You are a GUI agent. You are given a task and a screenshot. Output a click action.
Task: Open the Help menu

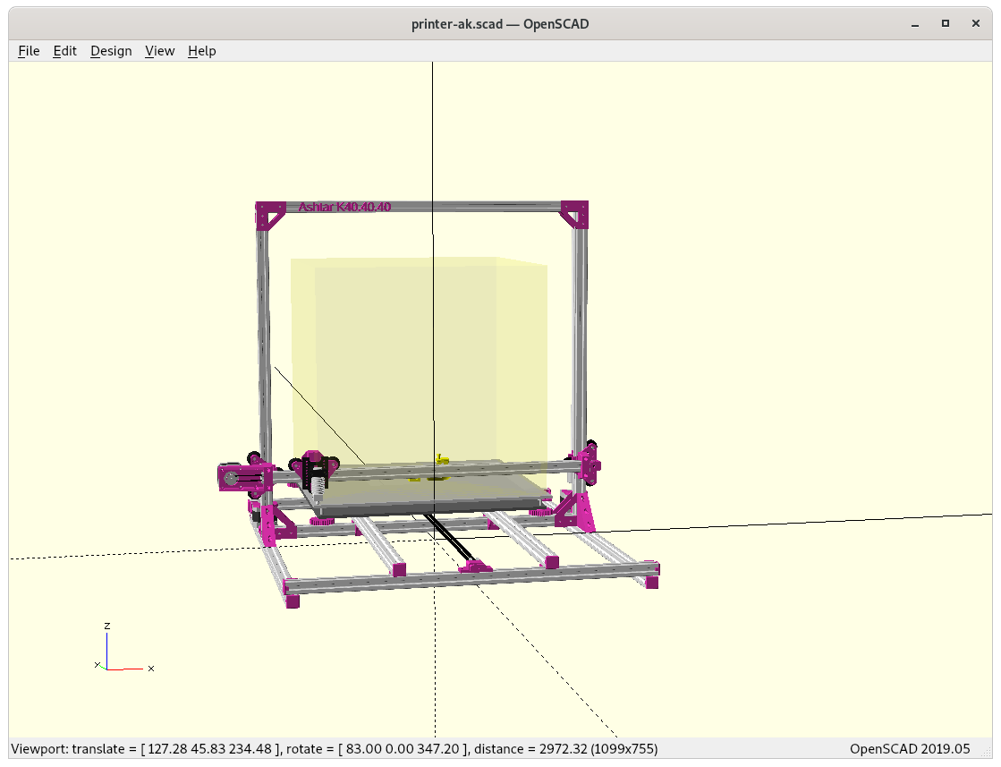201,51
